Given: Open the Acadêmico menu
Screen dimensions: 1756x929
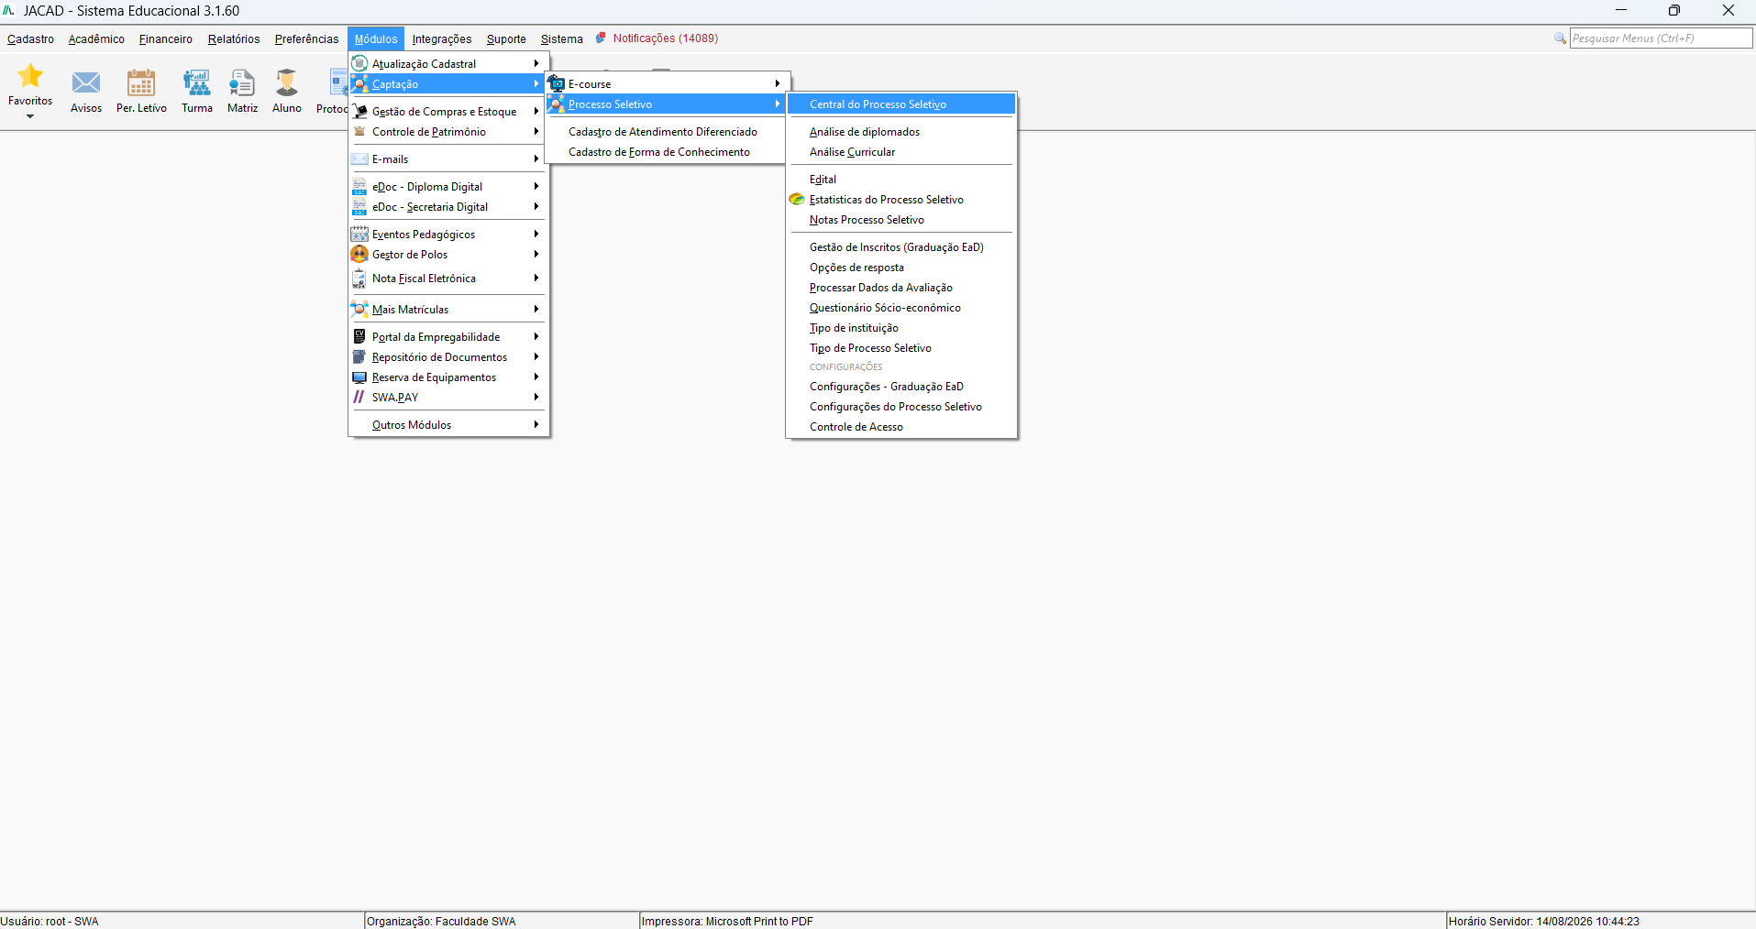Looking at the screenshot, I should tap(96, 39).
